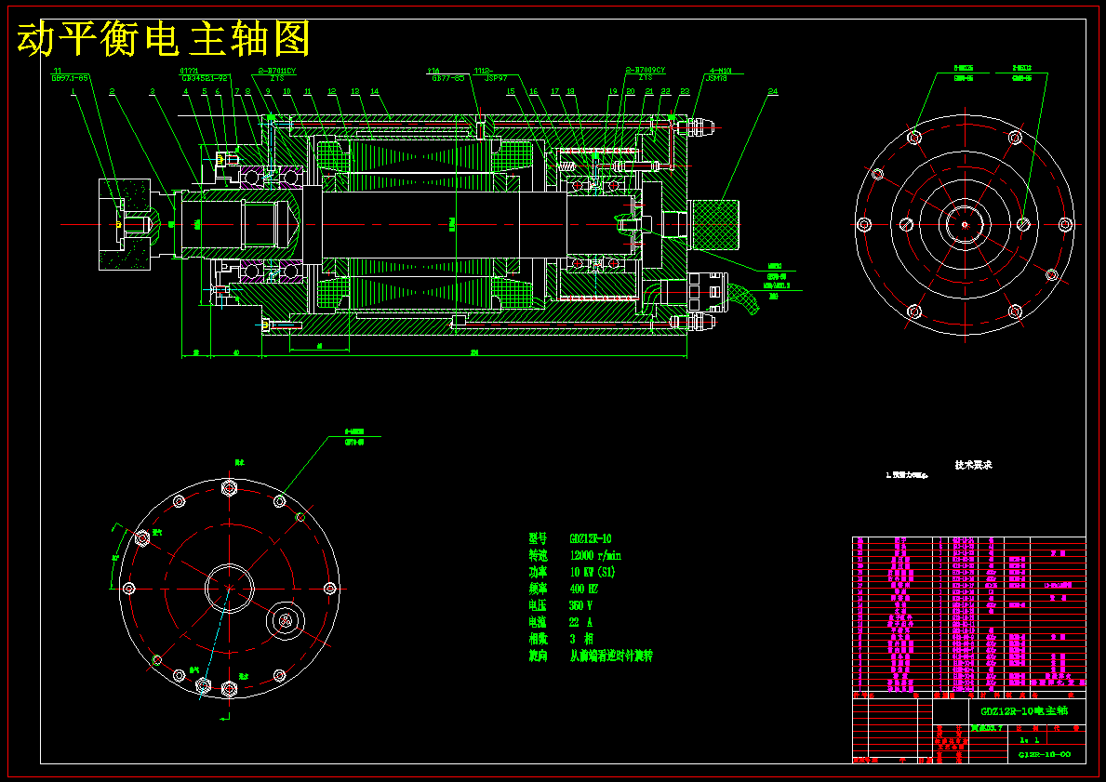The height and width of the screenshot is (782, 1106).
Task: Select the standard label GB77-85
Action: click(x=448, y=78)
